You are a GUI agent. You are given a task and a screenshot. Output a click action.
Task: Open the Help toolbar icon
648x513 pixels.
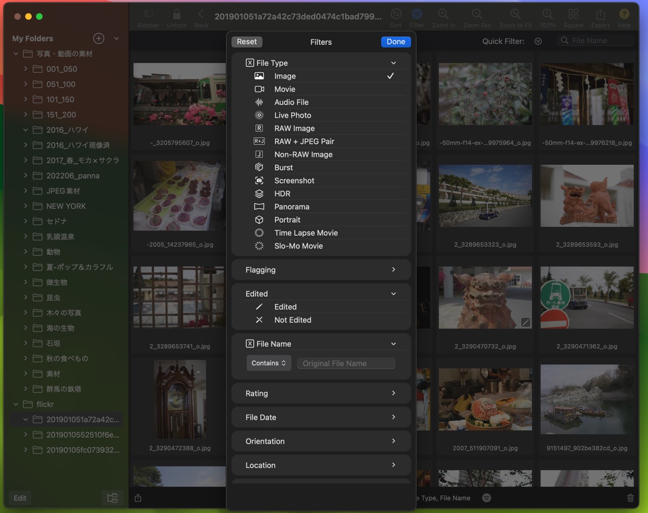(624, 15)
